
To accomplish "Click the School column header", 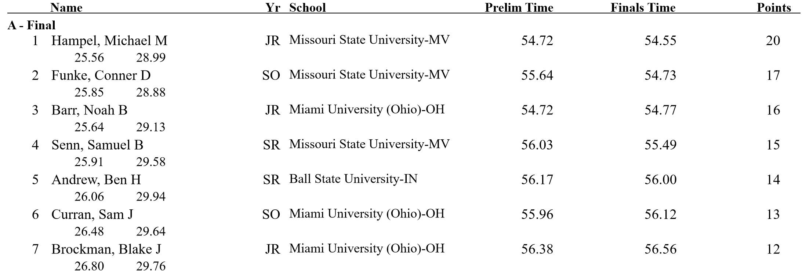I will click(307, 8).
